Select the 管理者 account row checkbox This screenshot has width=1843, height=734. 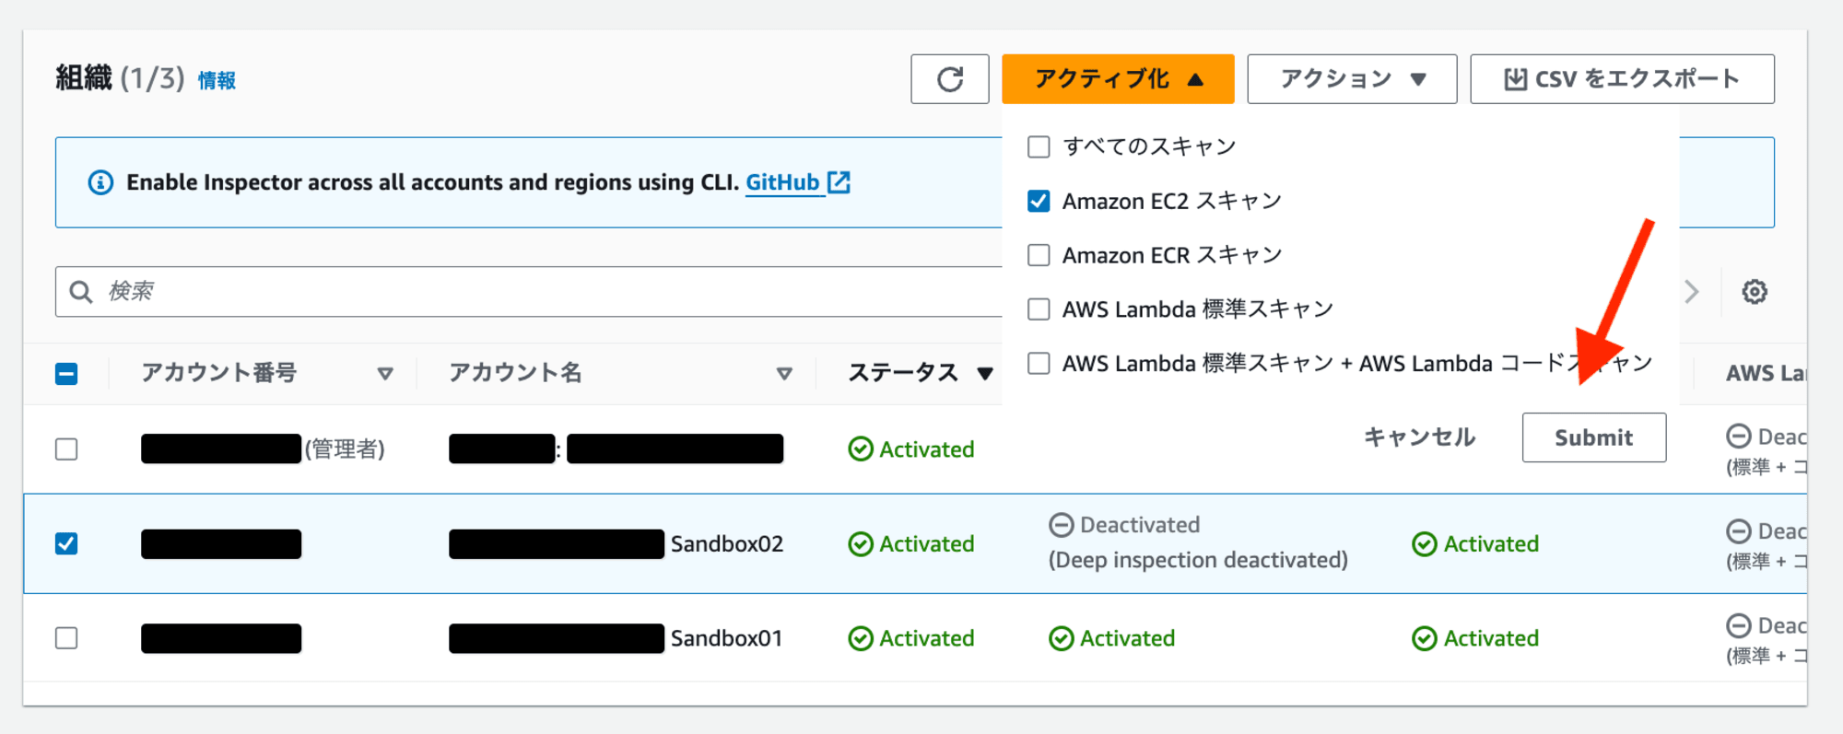pos(66,449)
